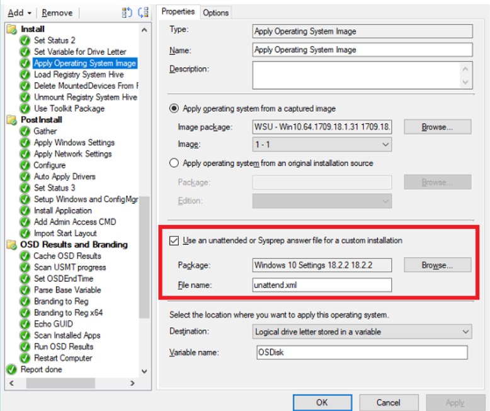Click OSD Results and Branding folder icon
This screenshot has height=411, width=490.
click(12, 245)
